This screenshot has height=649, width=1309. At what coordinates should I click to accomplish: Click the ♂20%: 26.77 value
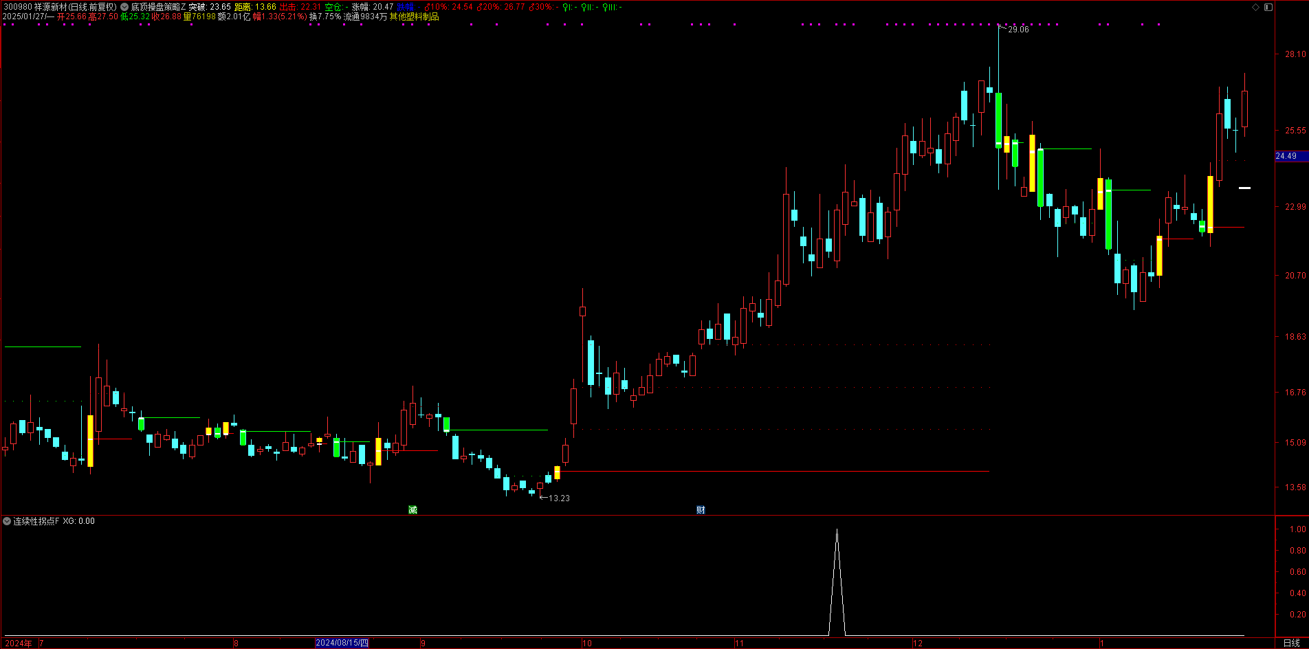(500, 7)
